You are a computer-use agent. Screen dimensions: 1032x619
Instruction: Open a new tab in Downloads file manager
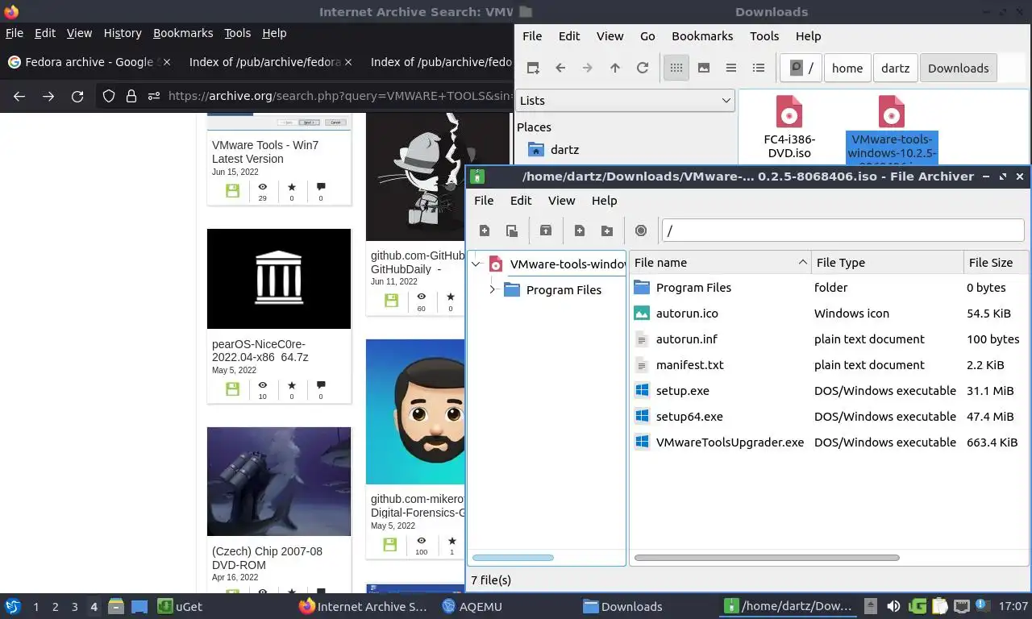(533, 68)
